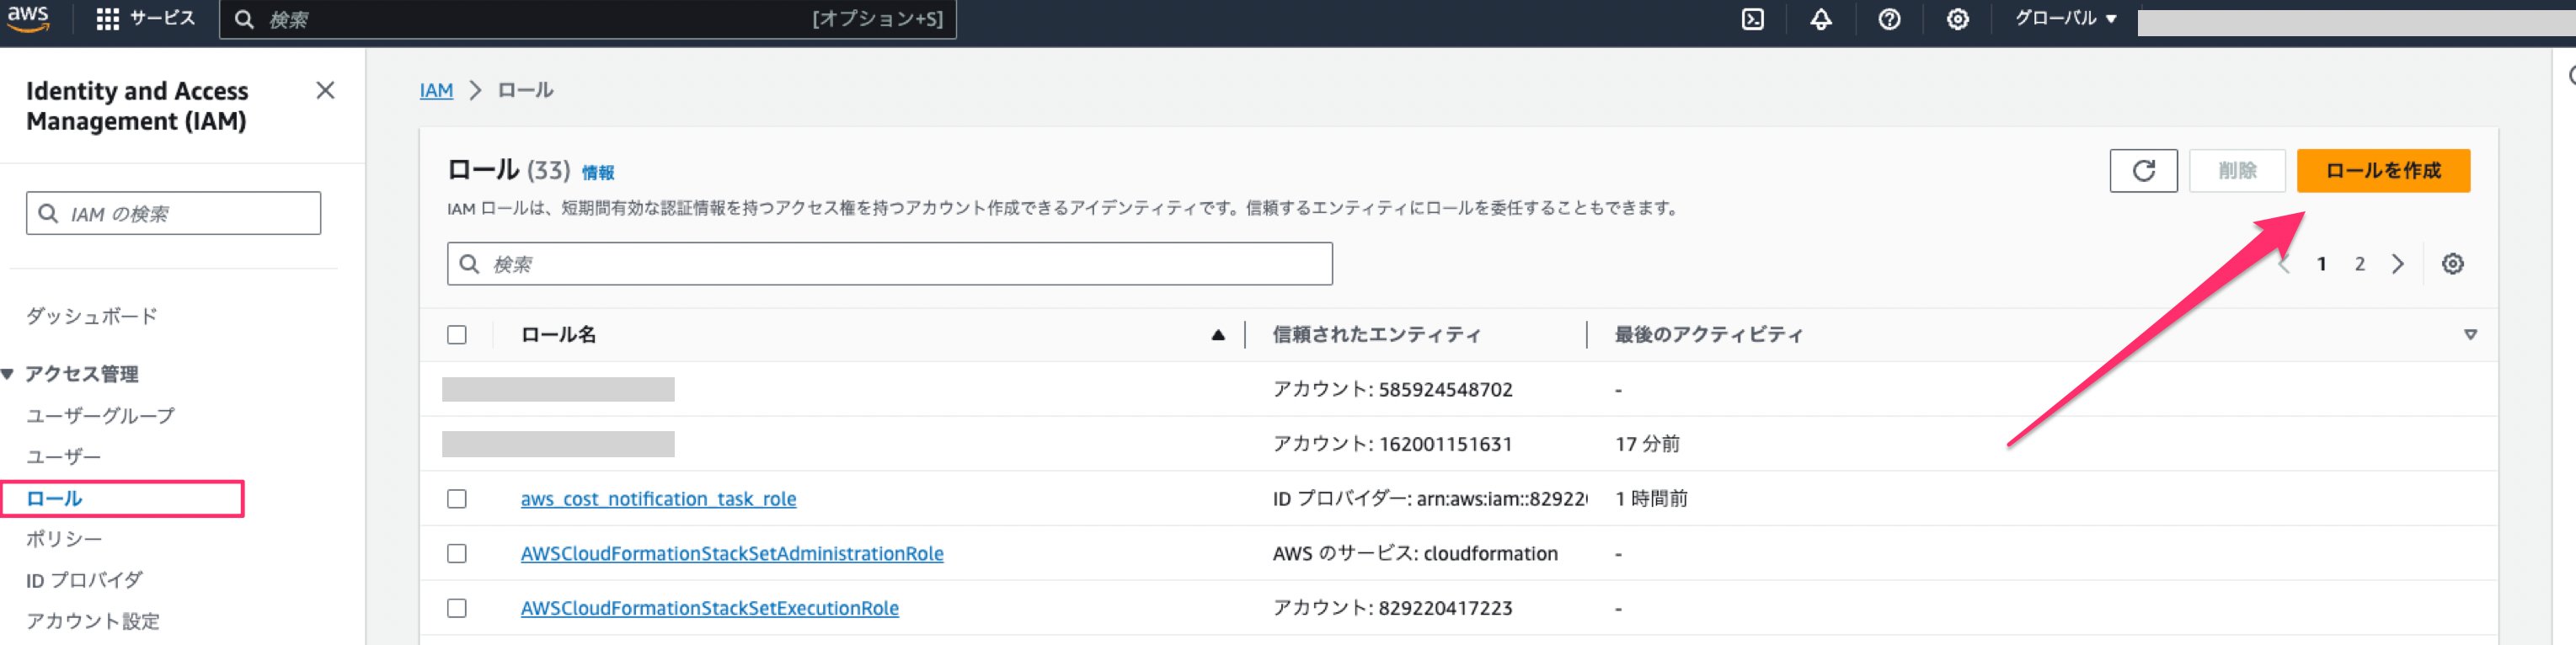
Task: Open AWSCloudFormationStackSetExecutionRole link
Action: pyautogui.click(x=709, y=608)
